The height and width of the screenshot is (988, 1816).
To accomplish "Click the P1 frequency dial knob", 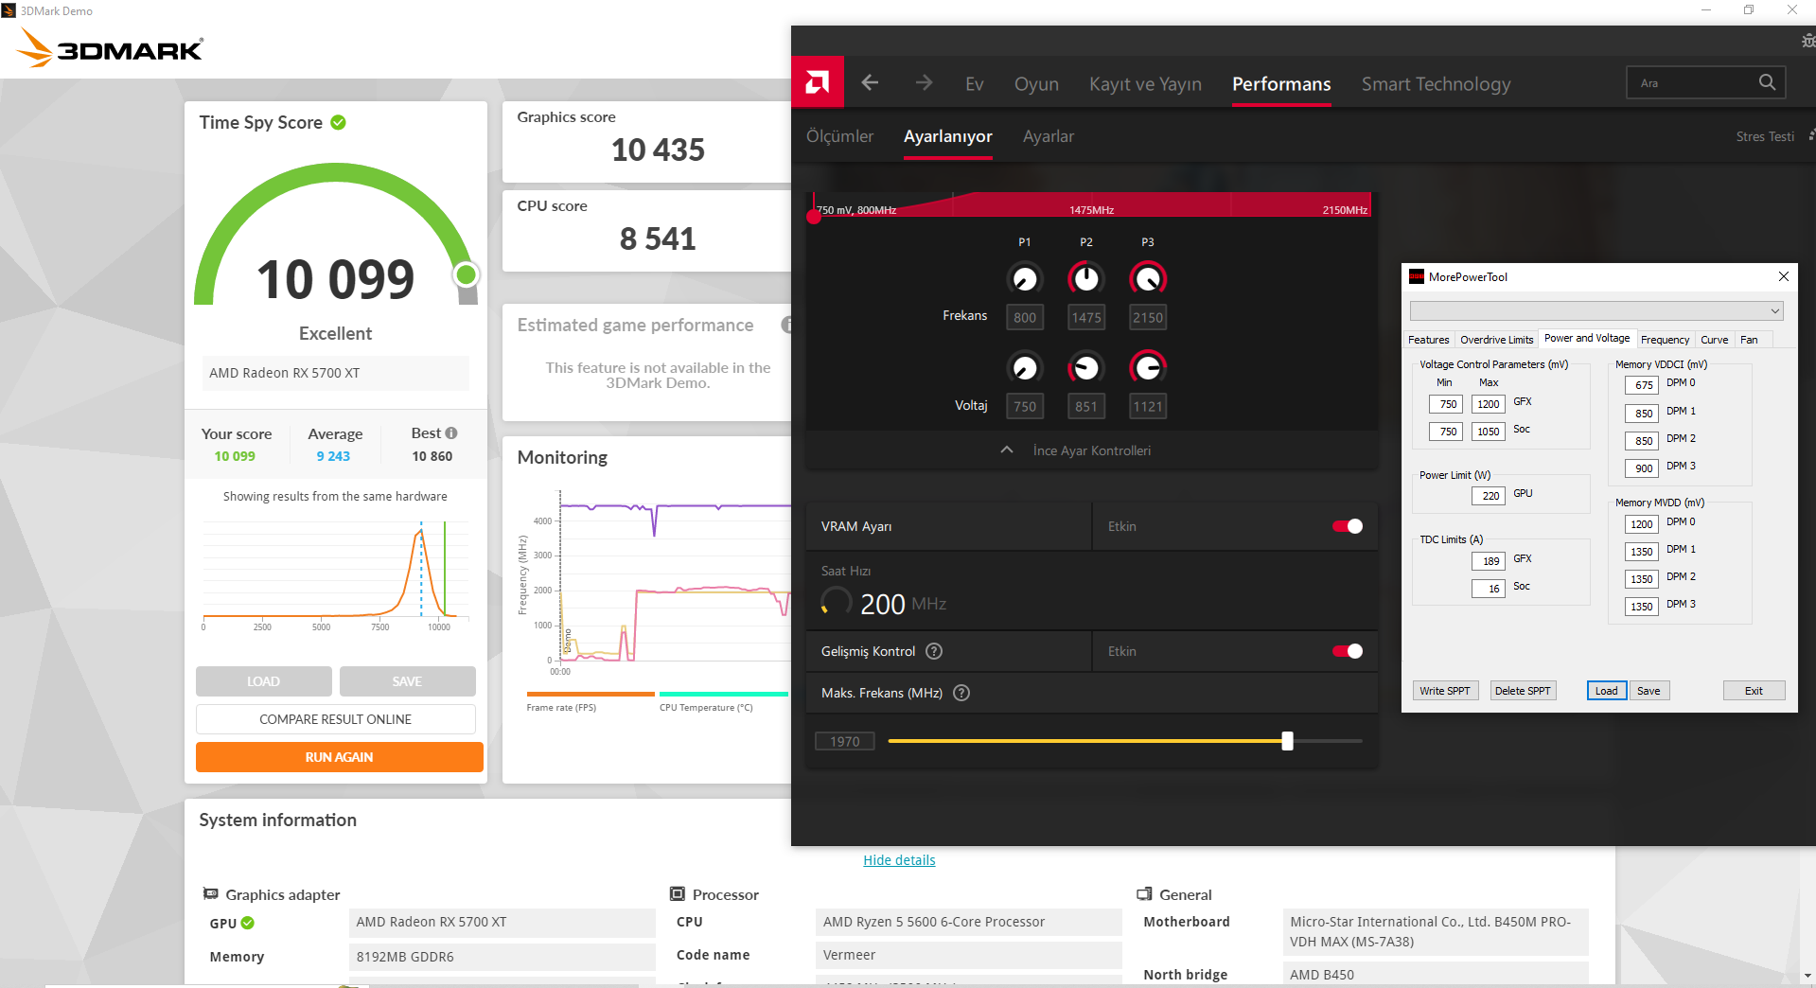I will click(1025, 278).
